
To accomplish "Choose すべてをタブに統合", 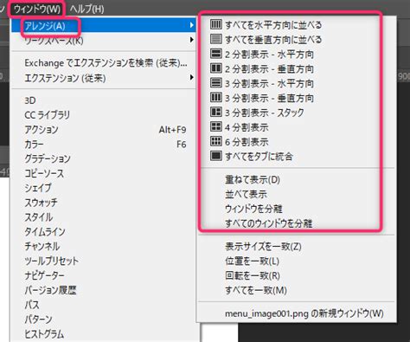I will coord(259,157).
